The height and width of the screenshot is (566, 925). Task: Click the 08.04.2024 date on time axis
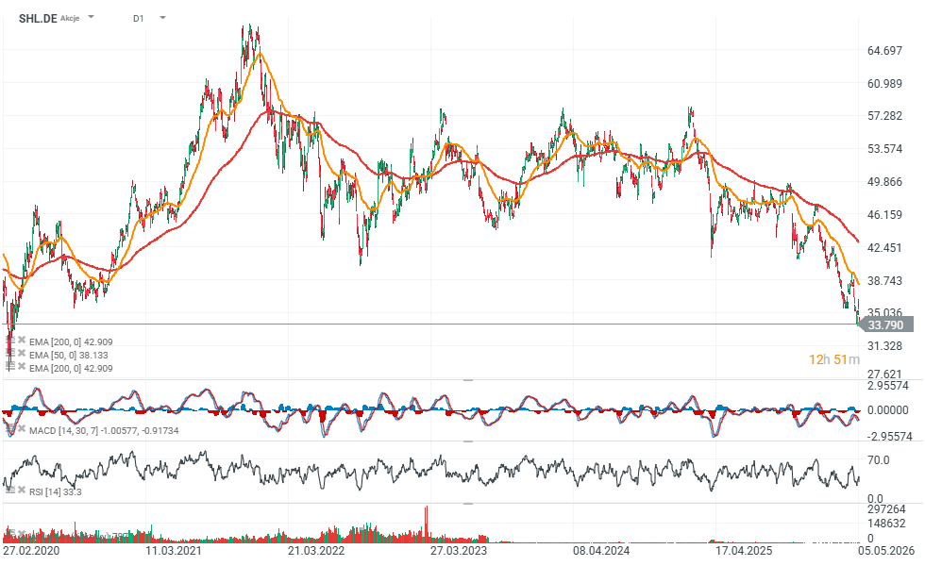click(601, 551)
